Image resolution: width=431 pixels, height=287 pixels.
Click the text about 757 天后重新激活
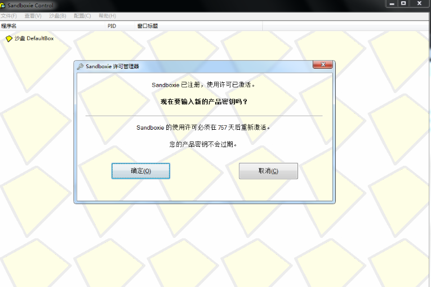[203, 127]
